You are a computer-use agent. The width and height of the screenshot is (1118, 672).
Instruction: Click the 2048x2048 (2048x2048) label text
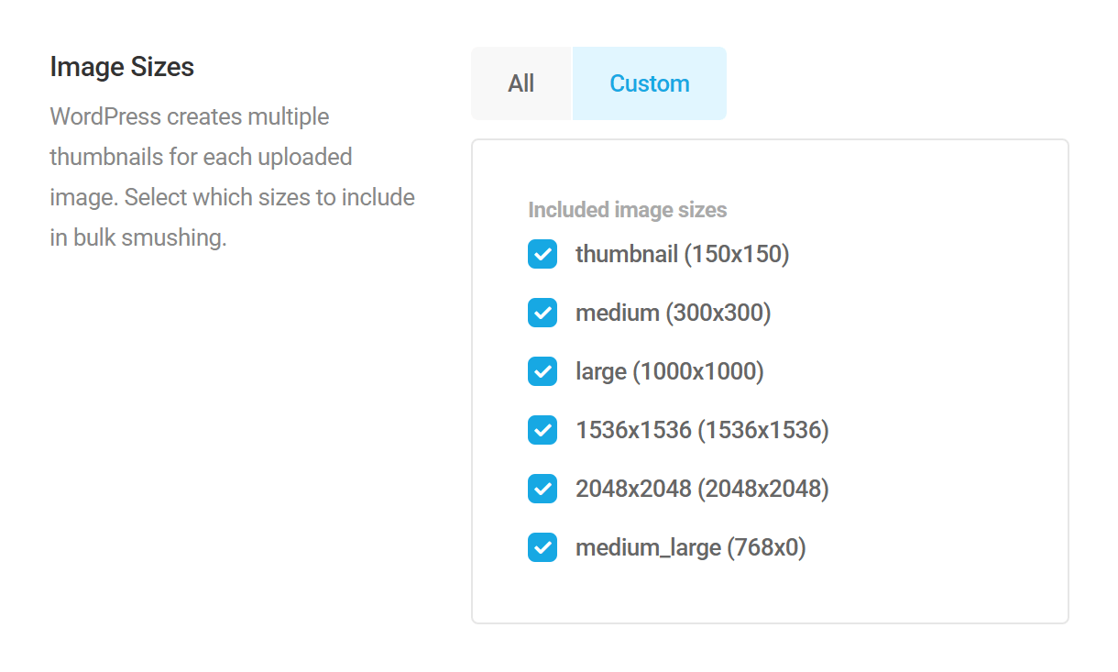(702, 489)
